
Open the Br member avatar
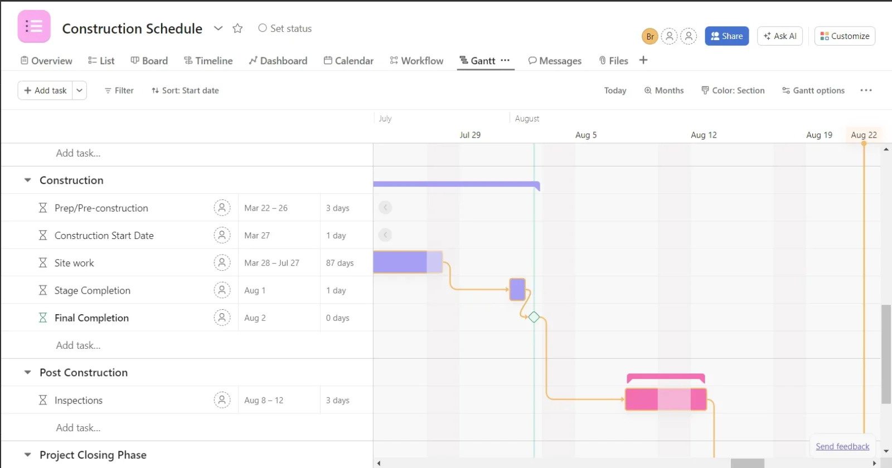pyautogui.click(x=650, y=36)
